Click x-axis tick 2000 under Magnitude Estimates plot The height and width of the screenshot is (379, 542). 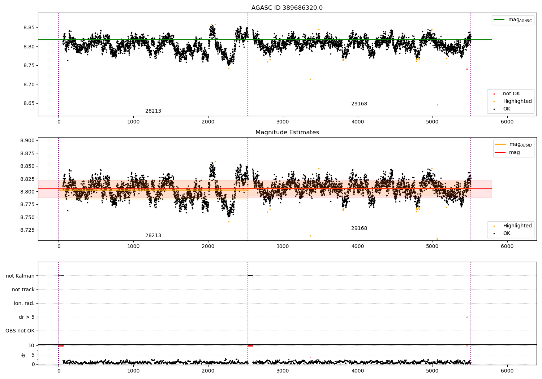(x=208, y=247)
